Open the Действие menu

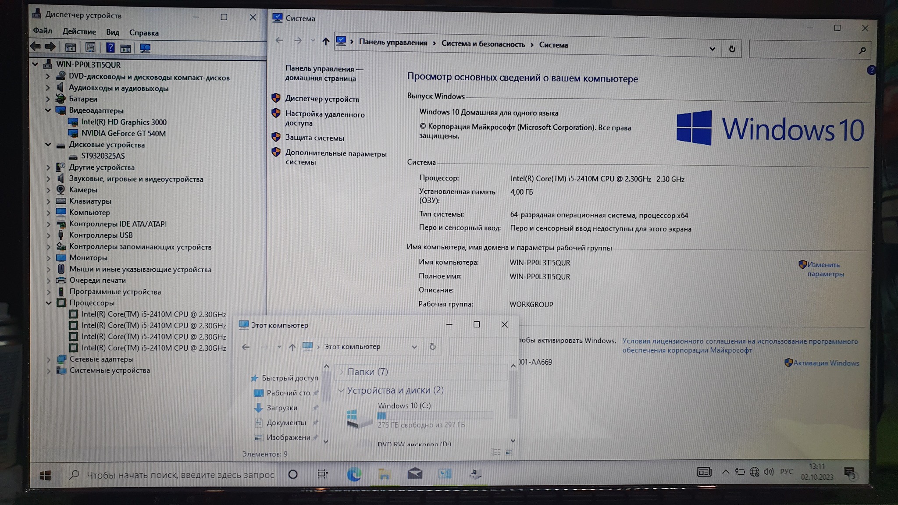[x=79, y=32]
